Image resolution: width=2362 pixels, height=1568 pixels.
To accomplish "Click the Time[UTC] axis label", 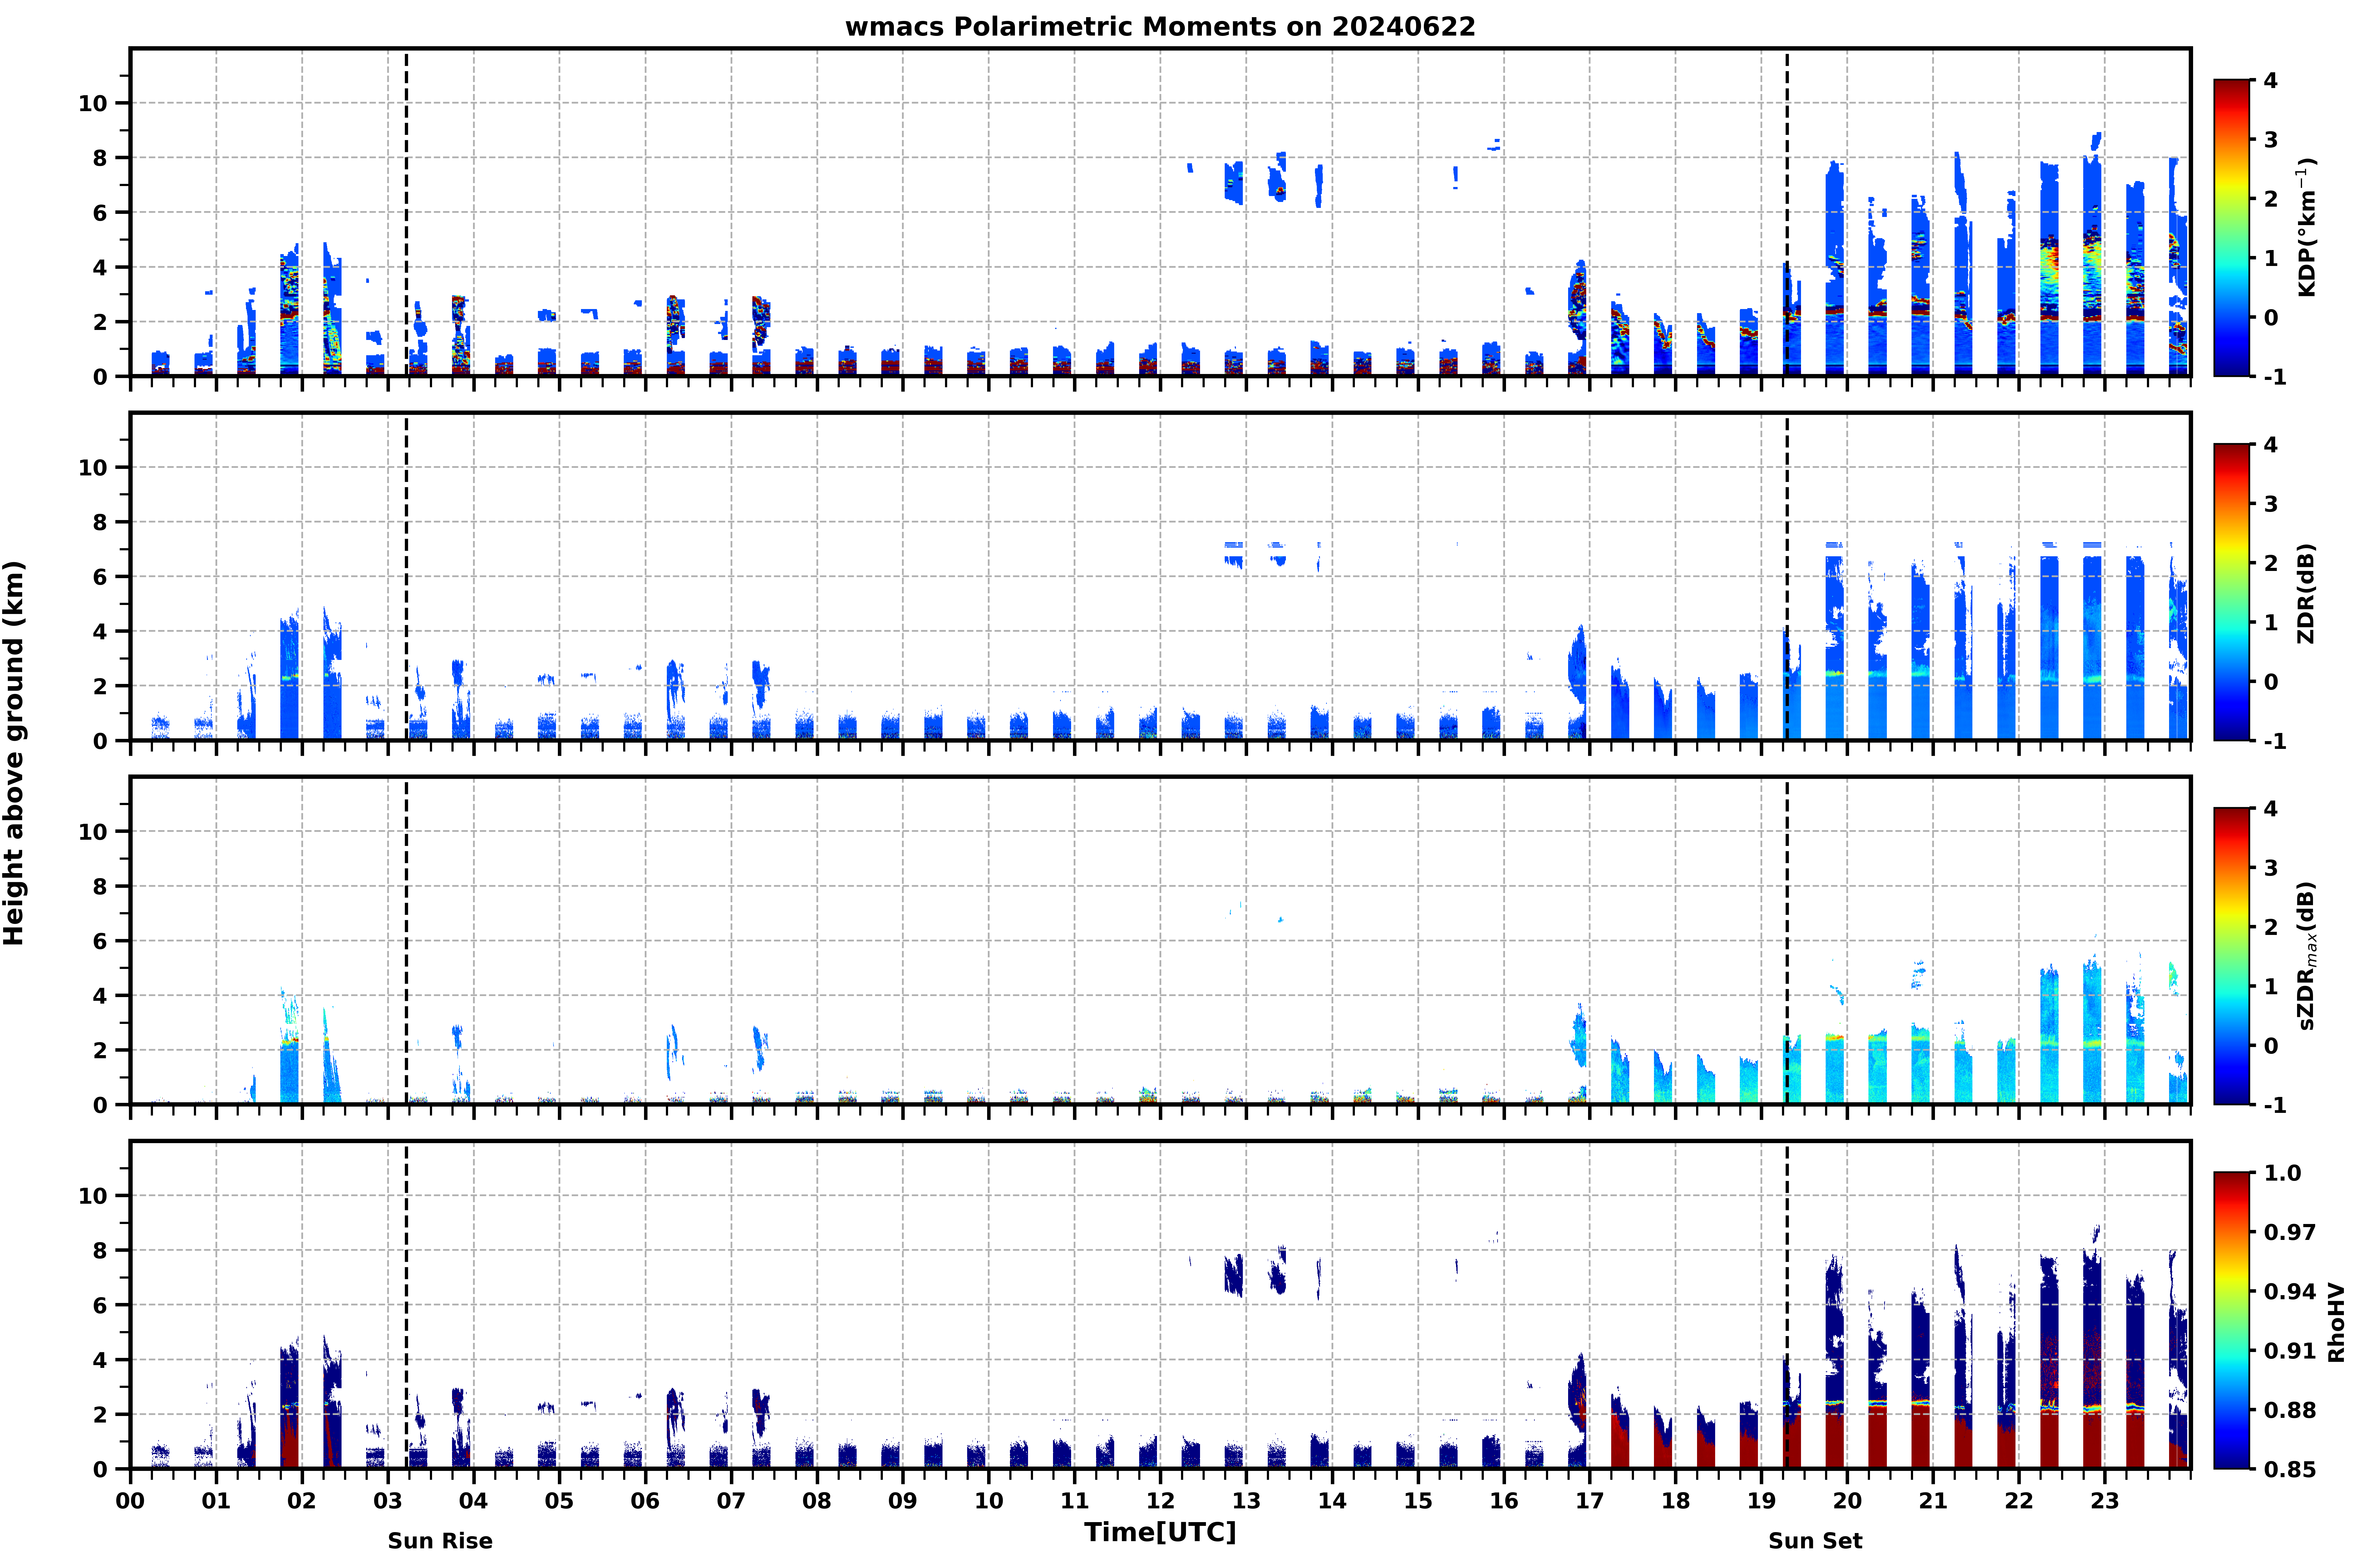I will 1160,1532.
